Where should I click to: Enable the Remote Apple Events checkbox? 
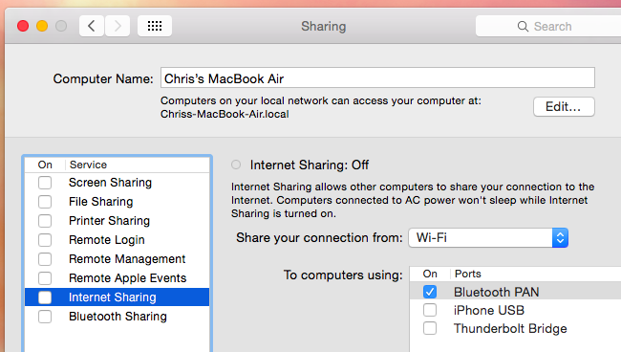point(45,278)
